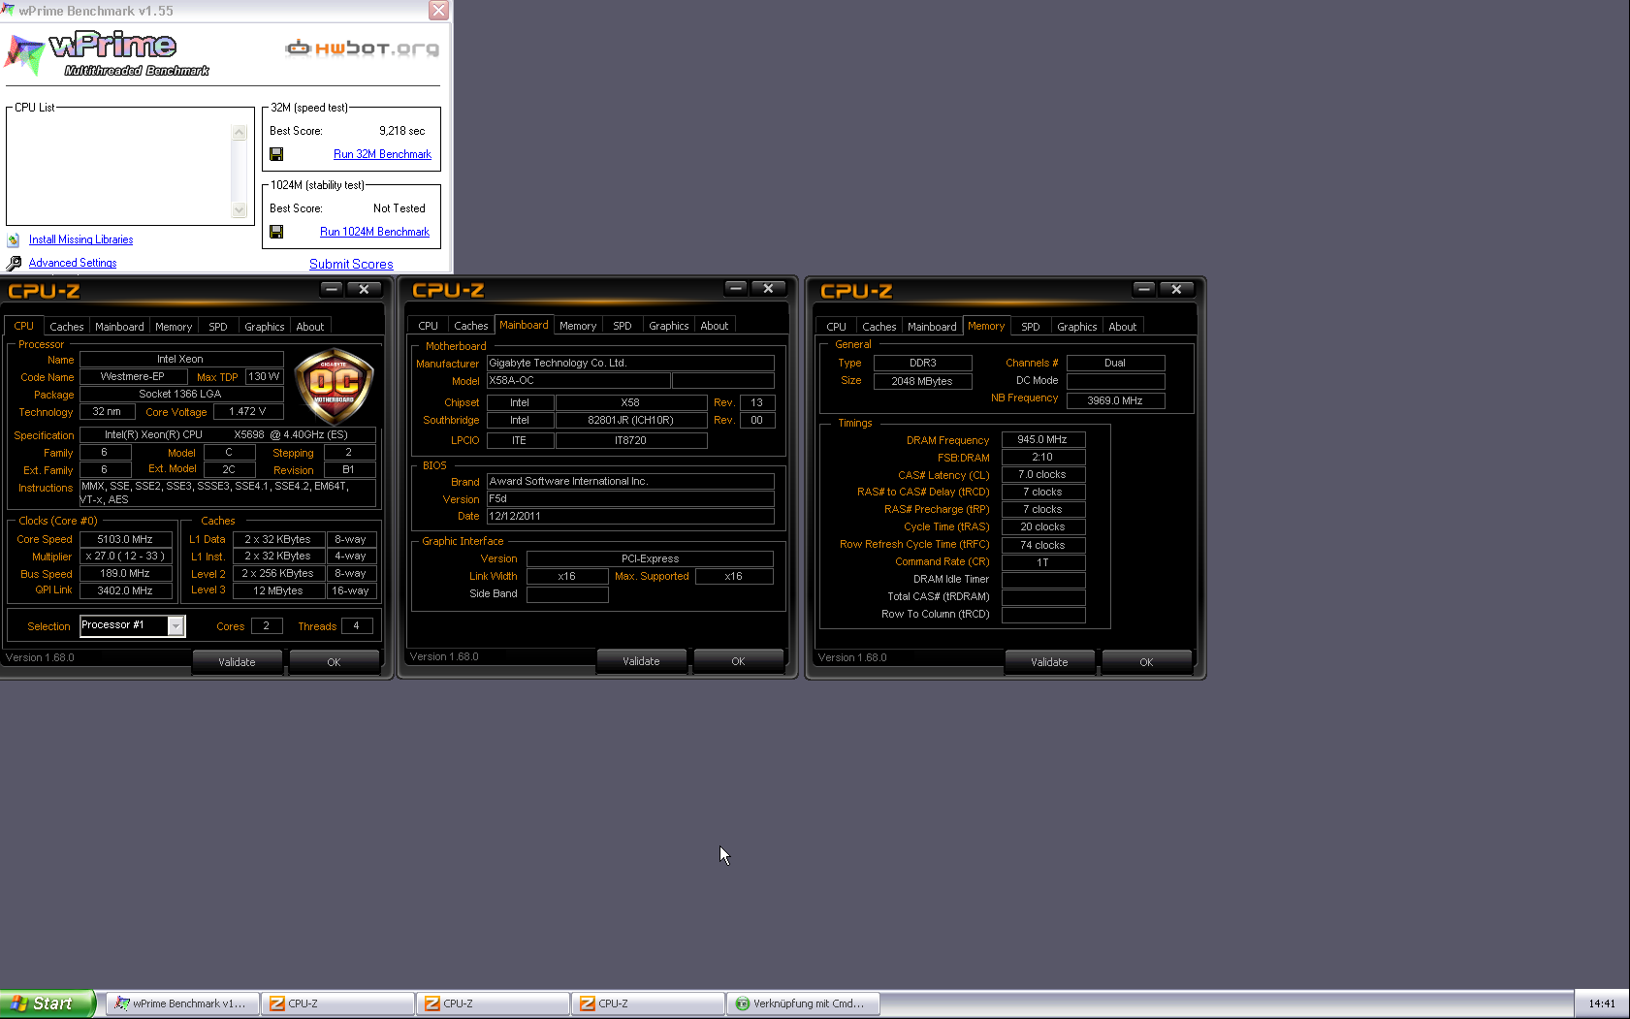Open Graphics tab in the Memory CPU-Z window
This screenshot has height=1019, width=1630.
coord(1077,327)
